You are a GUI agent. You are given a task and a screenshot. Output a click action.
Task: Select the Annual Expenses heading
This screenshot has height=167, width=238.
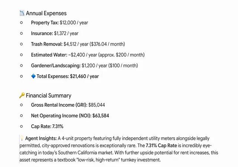point(46,13)
